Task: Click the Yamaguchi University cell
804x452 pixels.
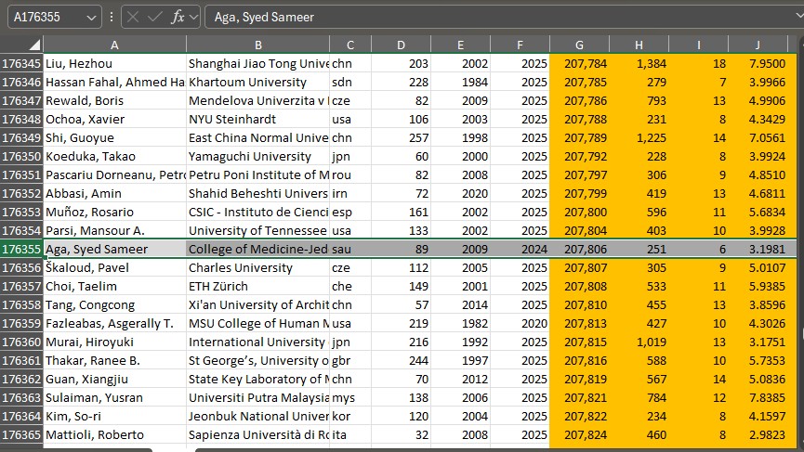Action: 257,156
